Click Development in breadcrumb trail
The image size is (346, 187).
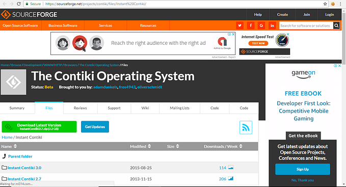click(x=33, y=65)
